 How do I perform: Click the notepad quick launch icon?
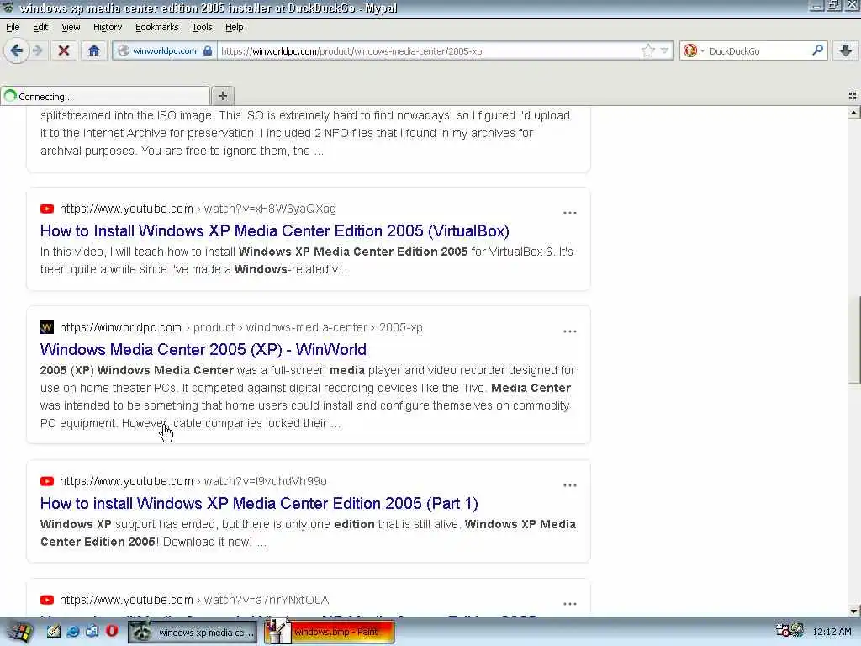tap(53, 632)
